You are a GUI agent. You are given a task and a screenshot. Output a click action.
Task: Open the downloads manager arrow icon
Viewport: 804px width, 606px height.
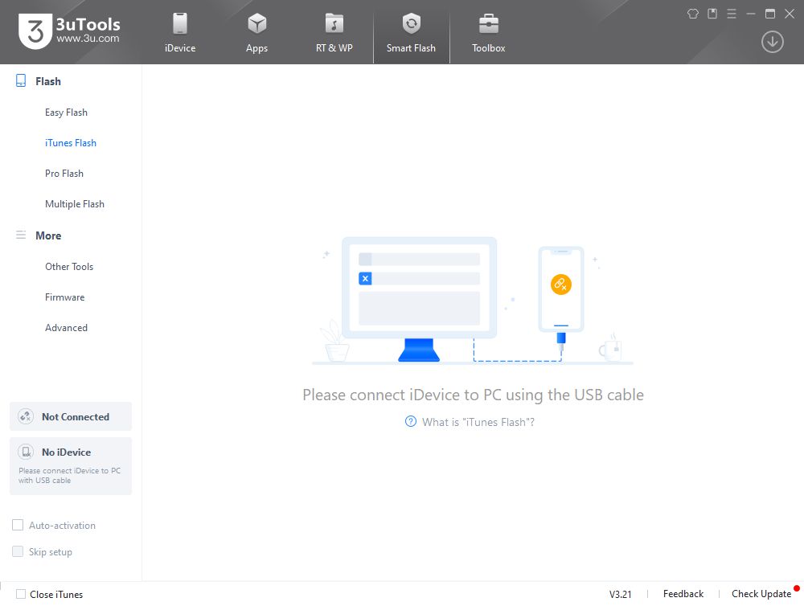(772, 42)
